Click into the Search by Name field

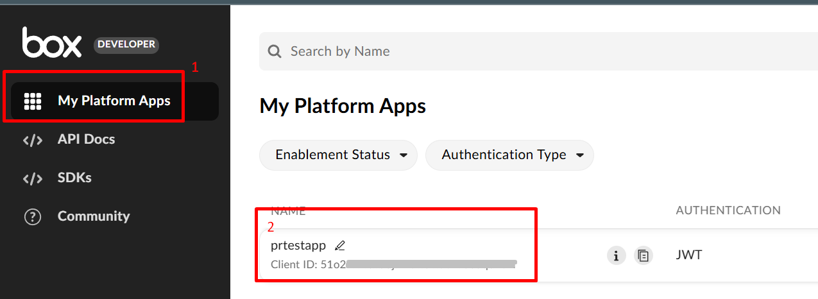coord(513,51)
